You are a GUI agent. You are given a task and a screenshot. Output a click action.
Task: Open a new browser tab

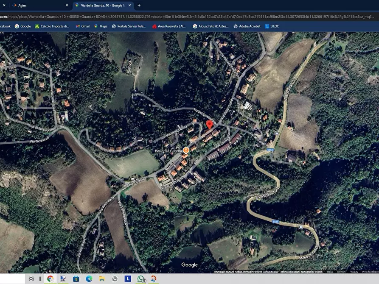(x=139, y=6)
